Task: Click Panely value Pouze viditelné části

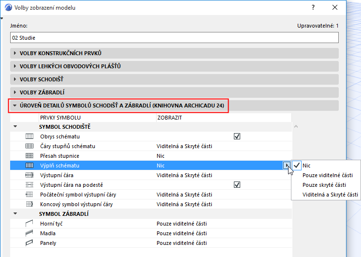Action: (x=182, y=243)
